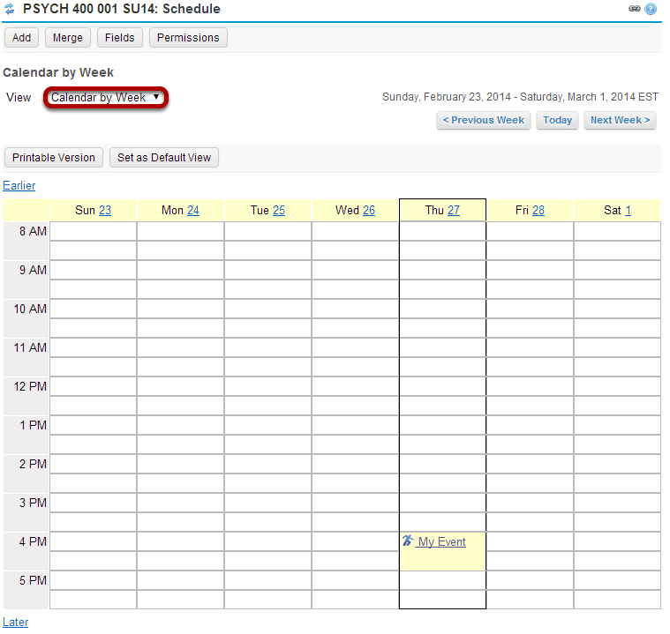This screenshot has height=634, width=670.
Task: Open Permissions settings
Action: point(188,38)
